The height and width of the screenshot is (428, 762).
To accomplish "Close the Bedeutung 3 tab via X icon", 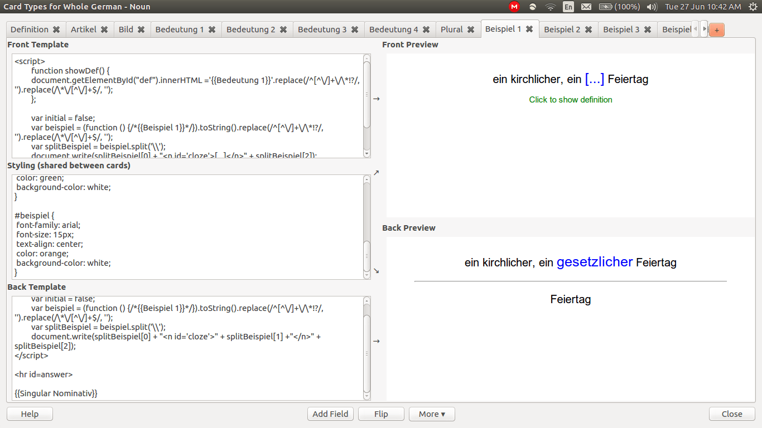I will click(x=355, y=30).
